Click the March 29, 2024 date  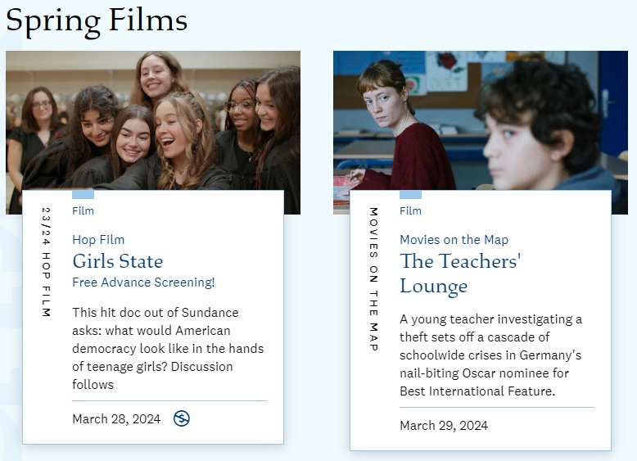(x=444, y=426)
